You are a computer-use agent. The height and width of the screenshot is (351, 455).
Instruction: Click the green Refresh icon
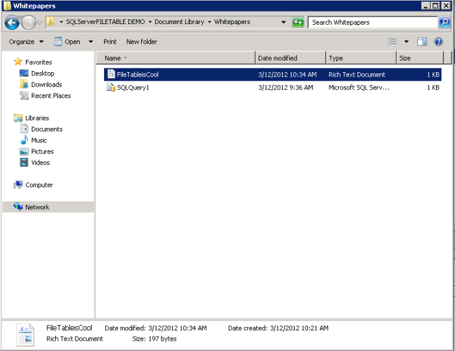[298, 22]
